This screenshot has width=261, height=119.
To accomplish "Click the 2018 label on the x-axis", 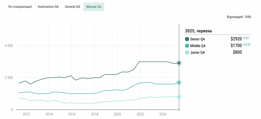I will click(95, 114).
